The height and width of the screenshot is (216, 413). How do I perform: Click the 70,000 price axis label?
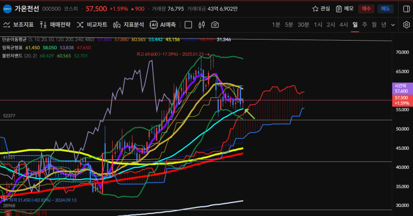(x=402, y=52)
